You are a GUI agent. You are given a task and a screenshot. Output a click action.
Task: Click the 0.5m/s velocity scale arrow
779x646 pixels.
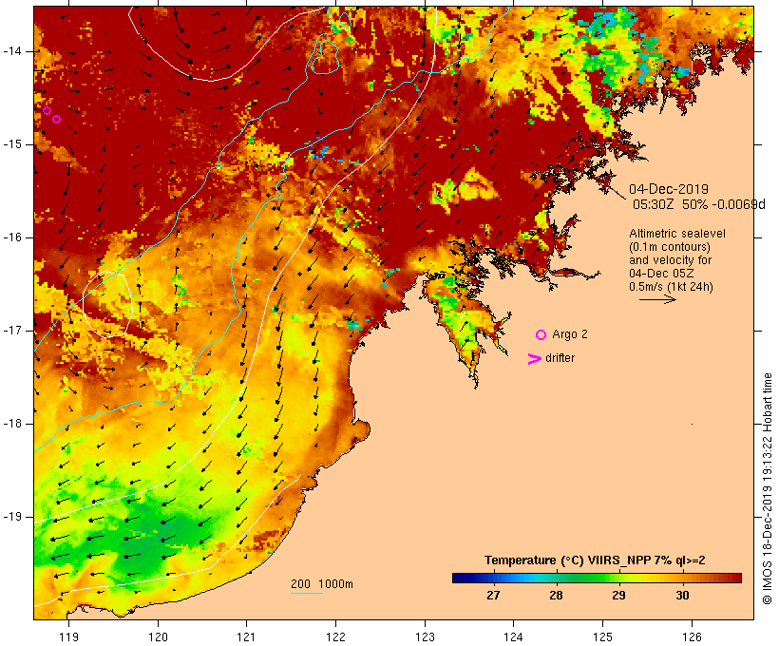[x=657, y=299]
